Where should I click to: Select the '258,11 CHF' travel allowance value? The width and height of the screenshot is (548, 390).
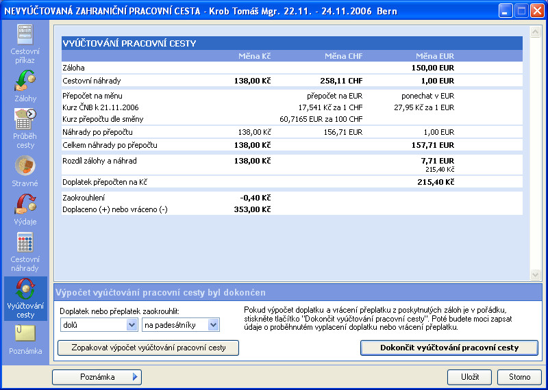pyautogui.click(x=341, y=81)
